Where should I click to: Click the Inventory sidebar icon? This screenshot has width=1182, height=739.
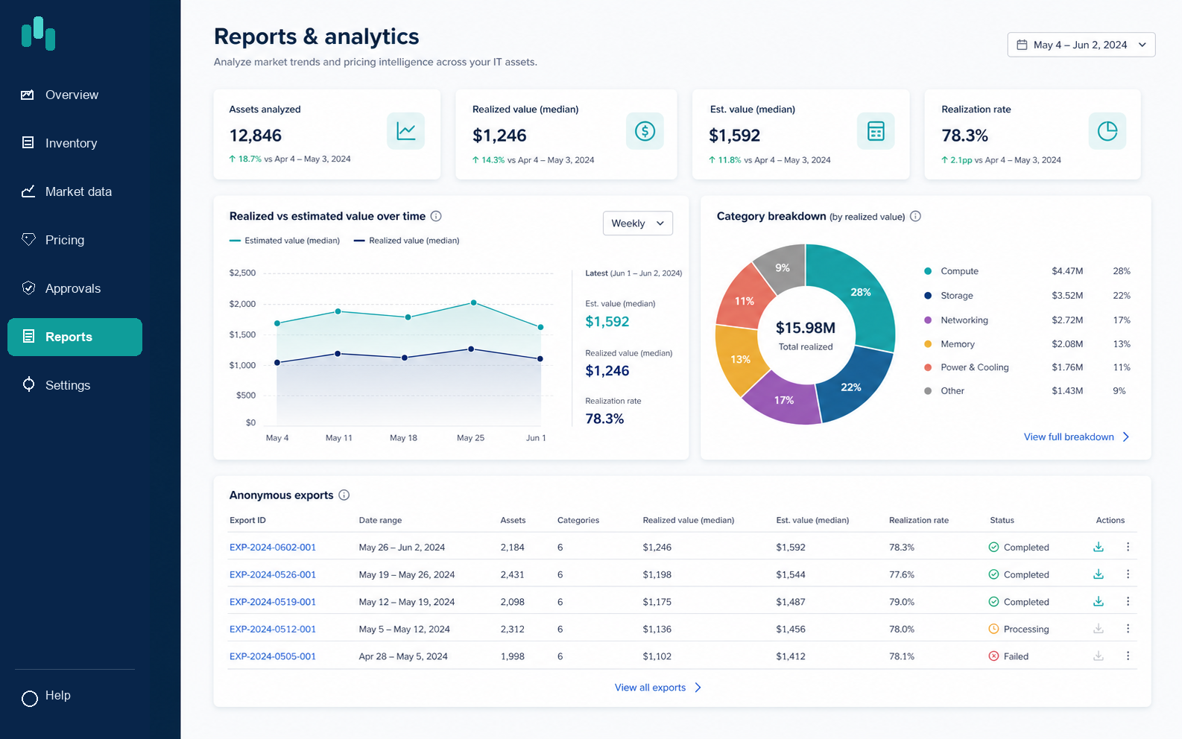tap(28, 142)
